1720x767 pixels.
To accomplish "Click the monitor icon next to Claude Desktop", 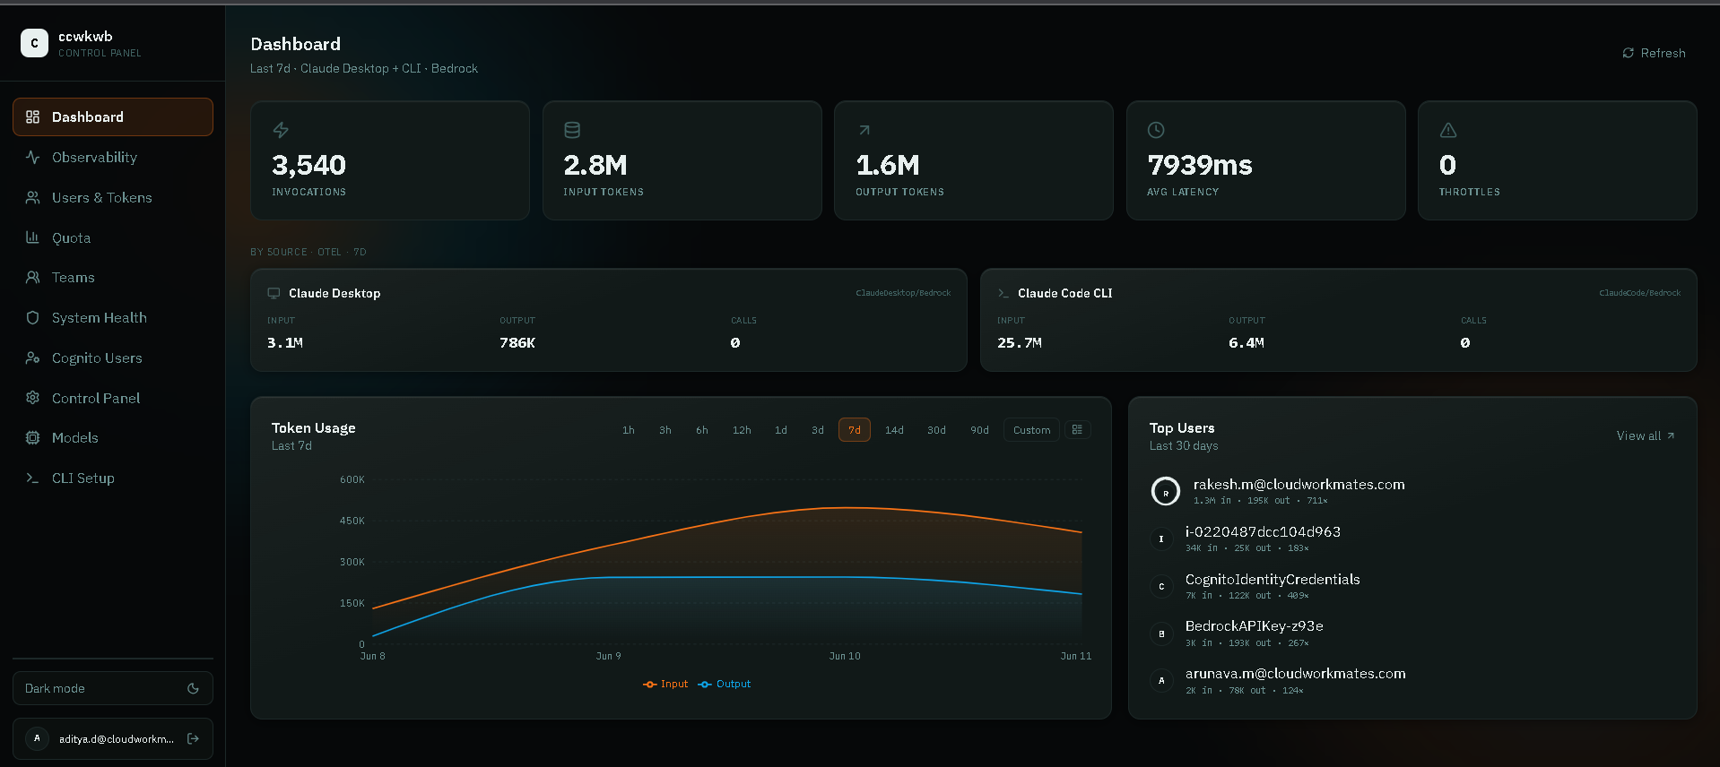I will pos(274,293).
